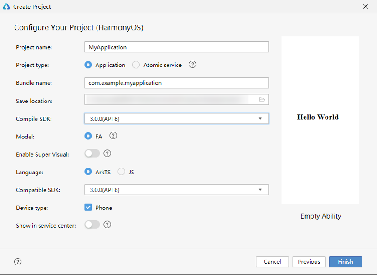Click into the Project name field
This screenshot has height=275, width=377.
(x=176, y=47)
